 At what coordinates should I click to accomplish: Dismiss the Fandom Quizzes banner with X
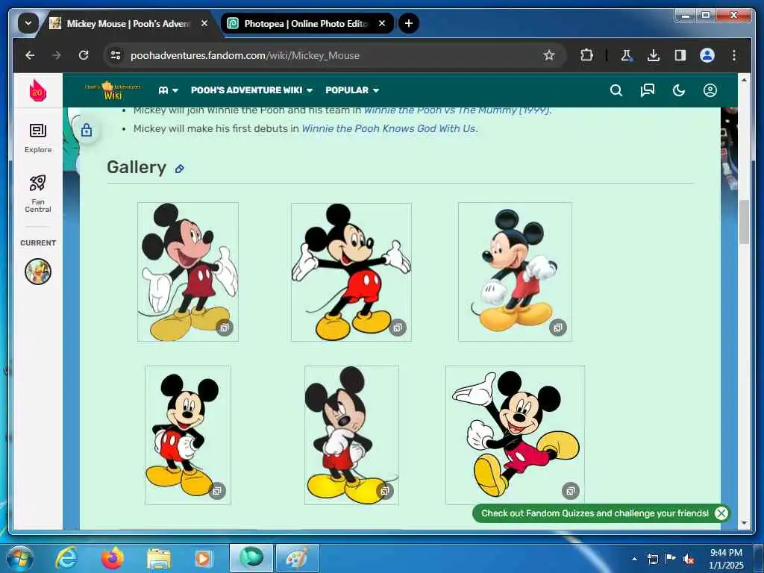click(x=721, y=513)
